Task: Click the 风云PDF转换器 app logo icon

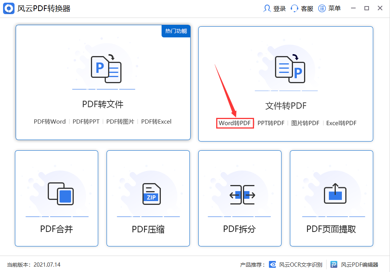Action: click(x=9, y=8)
